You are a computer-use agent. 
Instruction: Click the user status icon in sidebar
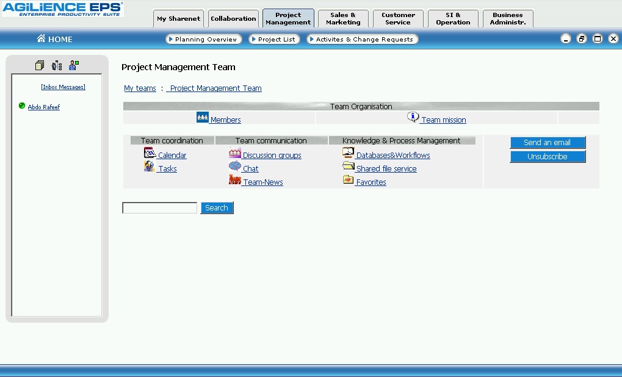[x=74, y=65]
